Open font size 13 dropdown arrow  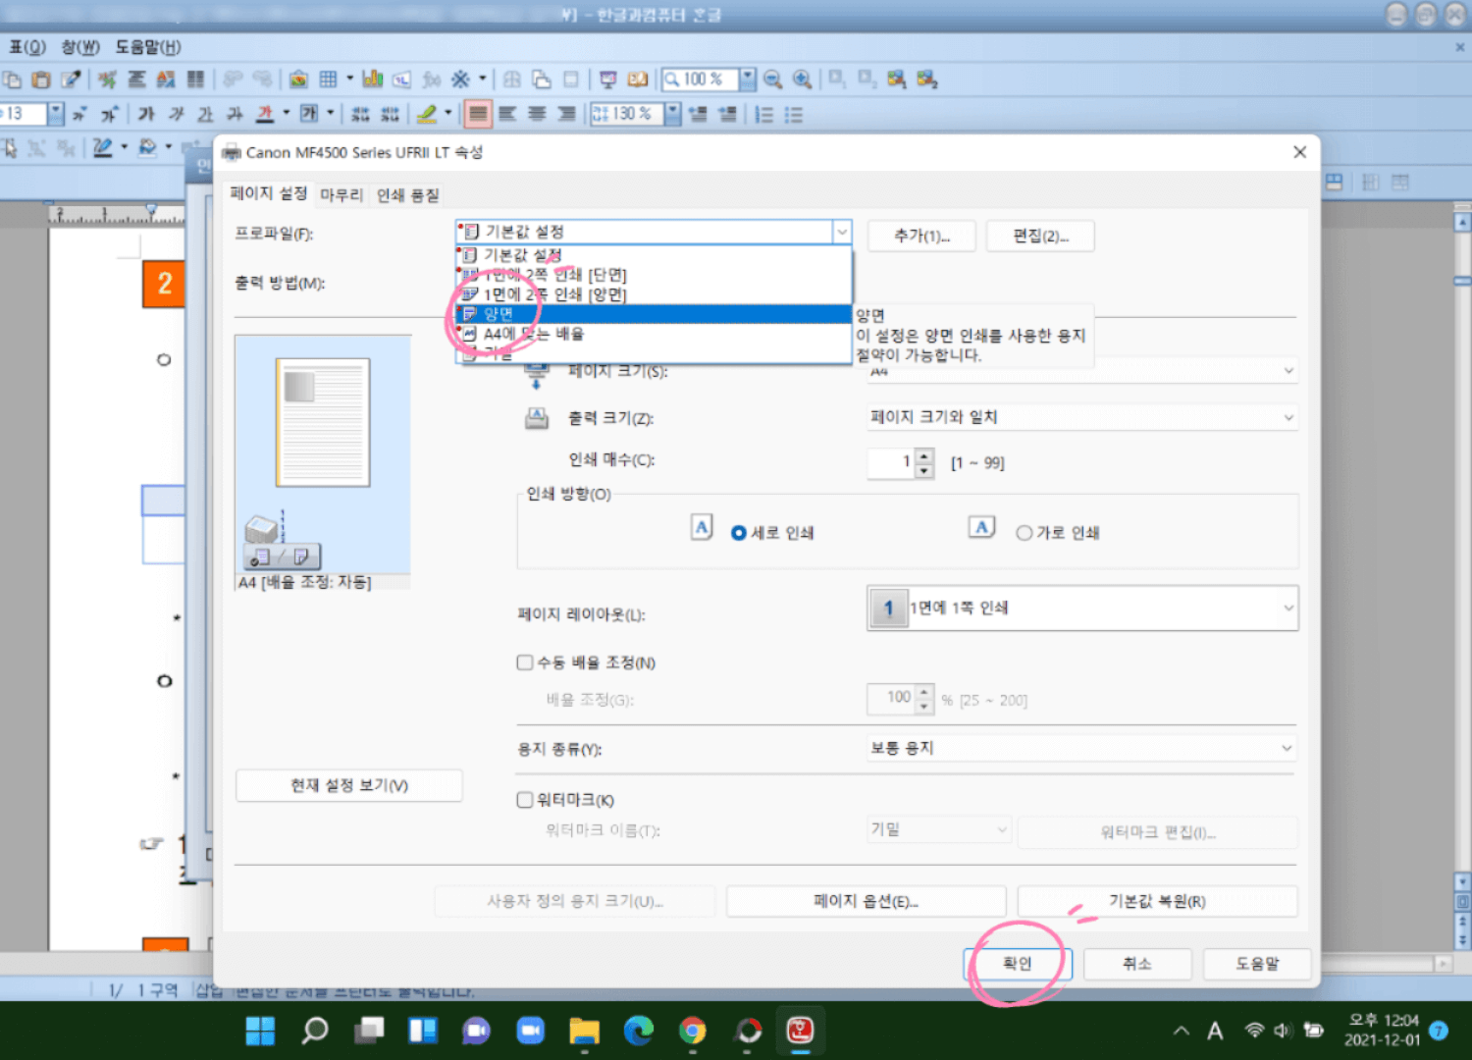click(x=56, y=114)
